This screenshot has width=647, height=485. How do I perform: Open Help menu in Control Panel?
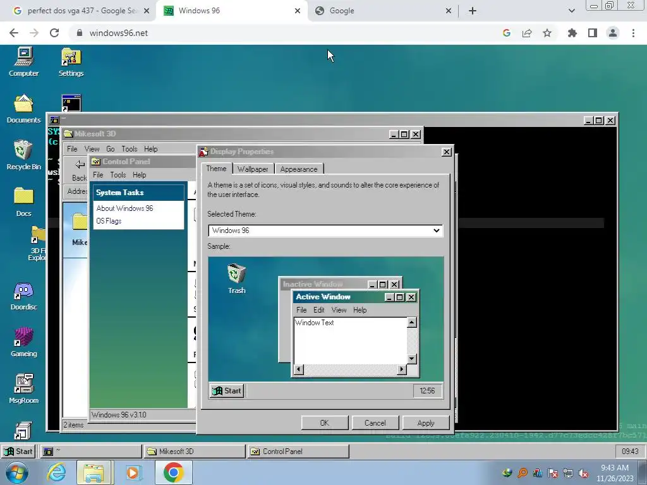[x=140, y=175]
